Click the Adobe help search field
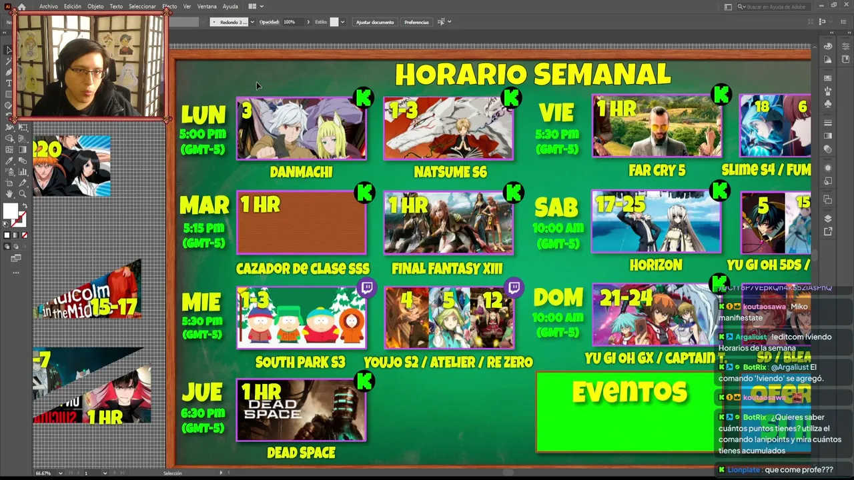The width and height of the screenshot is (854, 480). point(774,7)
